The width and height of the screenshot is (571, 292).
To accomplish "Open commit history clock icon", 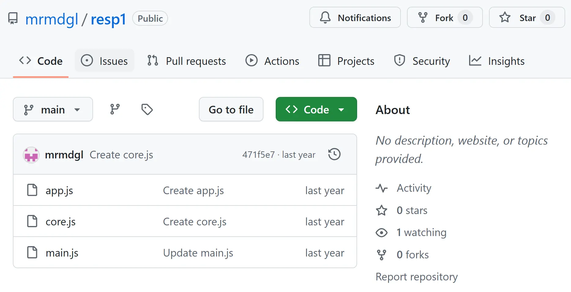I will click(x=334, y=154).
